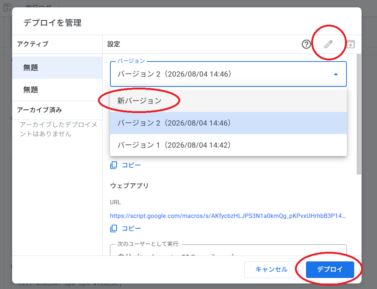Select the 新バージョン option

point(228,101)
